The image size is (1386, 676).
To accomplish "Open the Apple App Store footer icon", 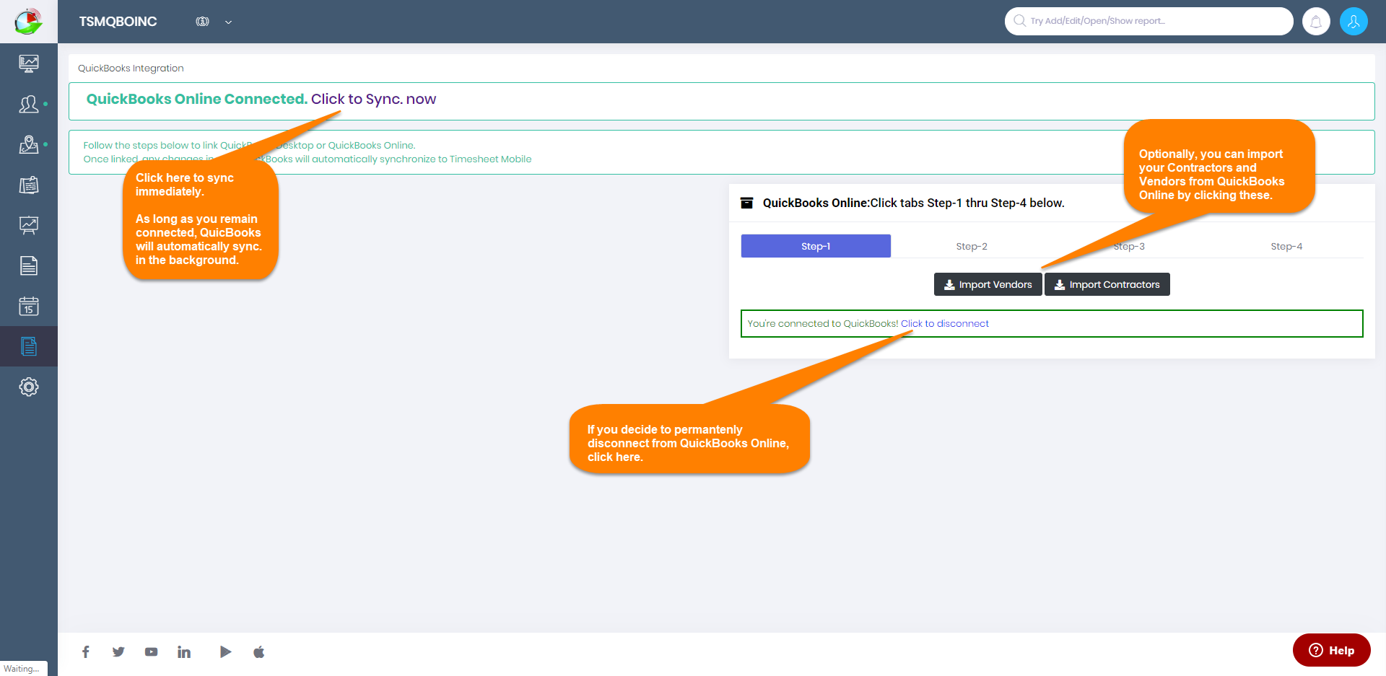I will coord(259,652).
